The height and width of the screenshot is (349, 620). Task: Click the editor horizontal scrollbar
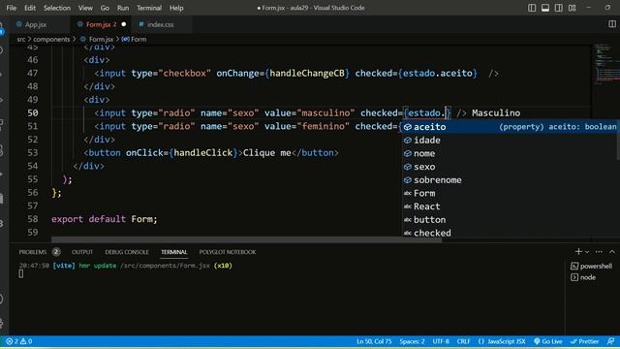246,239
